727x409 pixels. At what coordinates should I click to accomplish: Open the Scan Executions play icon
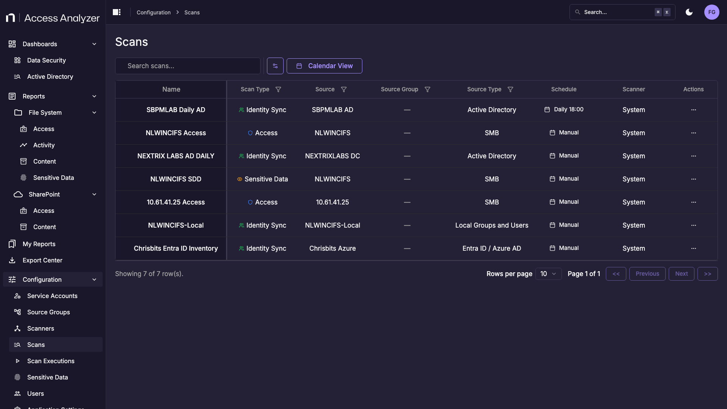pyautogui.click(x=17, y=361)
